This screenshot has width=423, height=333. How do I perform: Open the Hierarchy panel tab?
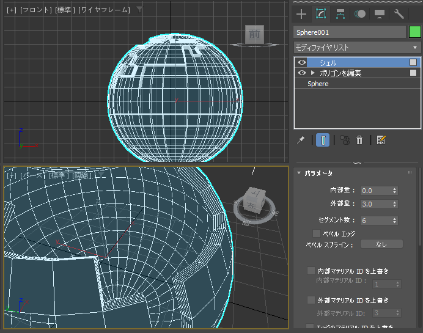click(340, 14)
